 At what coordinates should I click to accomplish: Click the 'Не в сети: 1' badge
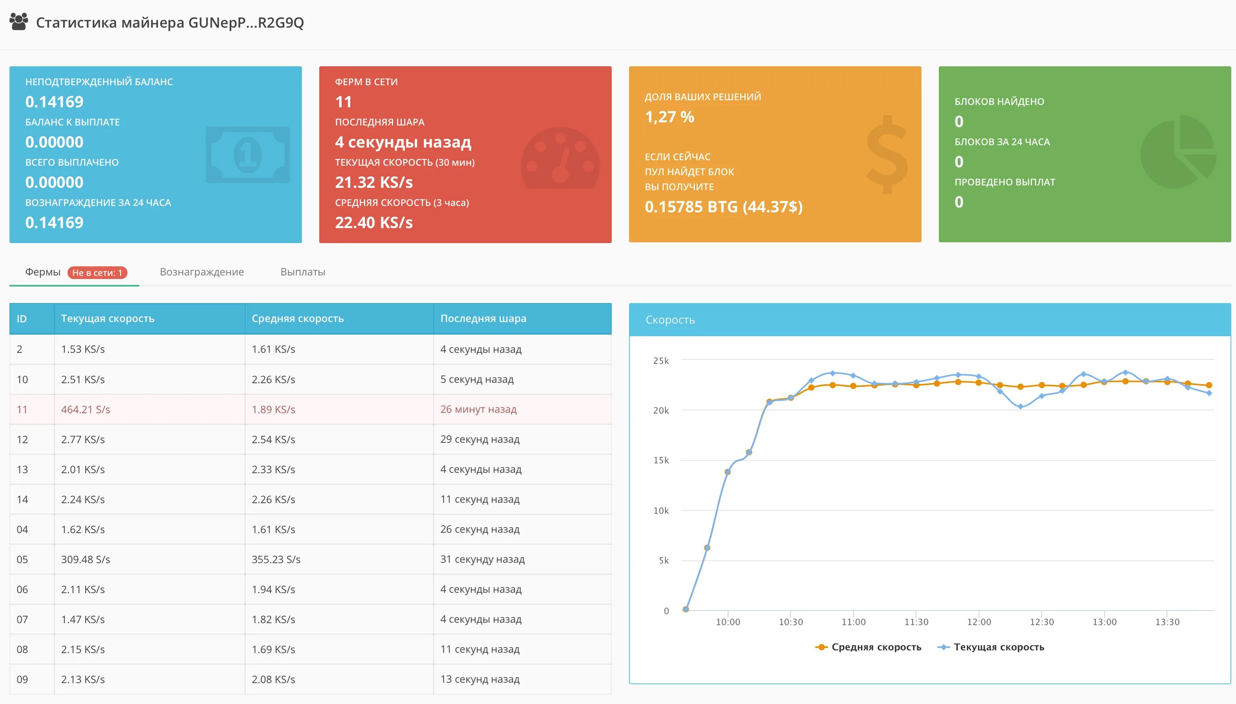click(97, 273)
